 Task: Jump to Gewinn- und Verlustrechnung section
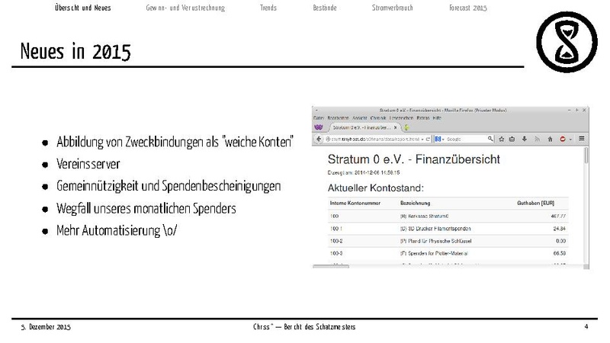coord(185,8)
